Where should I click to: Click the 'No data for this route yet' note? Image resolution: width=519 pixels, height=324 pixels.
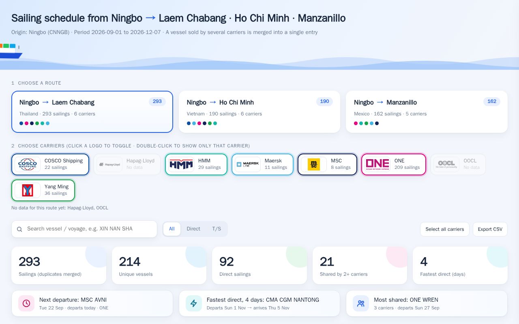pos(60,208)
